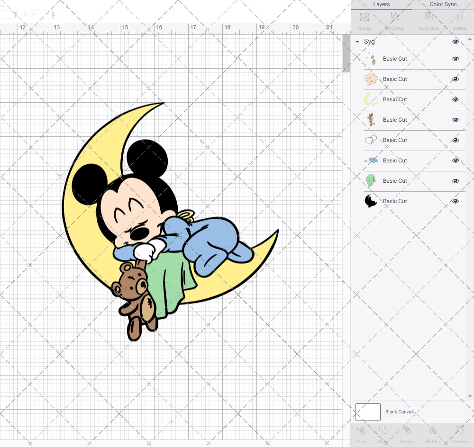Click the Y position input field
This screenshot has width=474, height=447.
tap(40, 15)
